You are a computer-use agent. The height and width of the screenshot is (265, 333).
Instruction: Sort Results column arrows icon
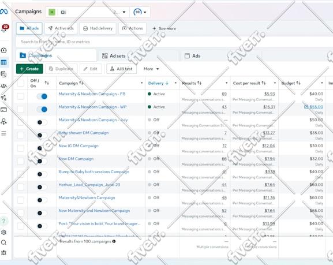199,83
